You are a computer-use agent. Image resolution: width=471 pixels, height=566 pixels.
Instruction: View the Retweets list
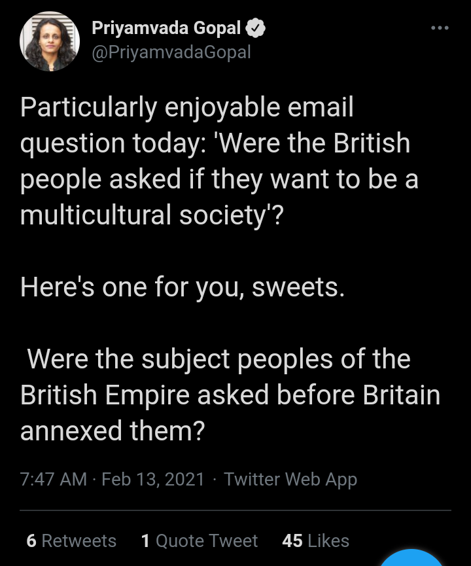click(x=78, y=540)
